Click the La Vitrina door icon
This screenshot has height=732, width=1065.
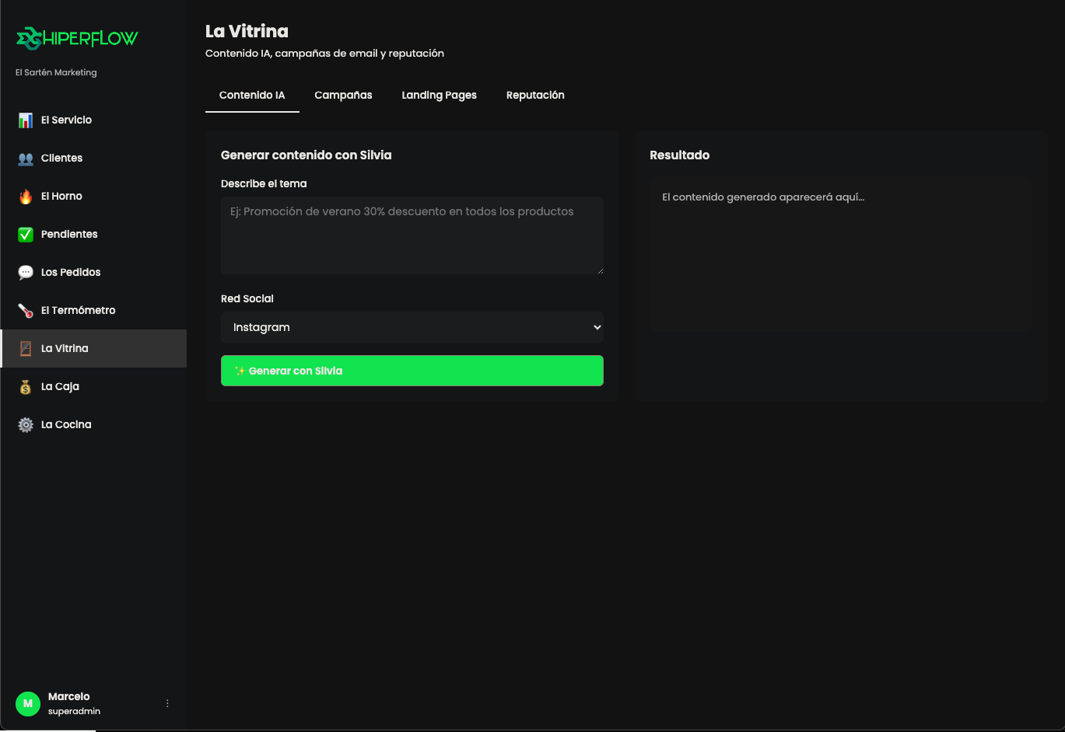(x=26, y=349)
